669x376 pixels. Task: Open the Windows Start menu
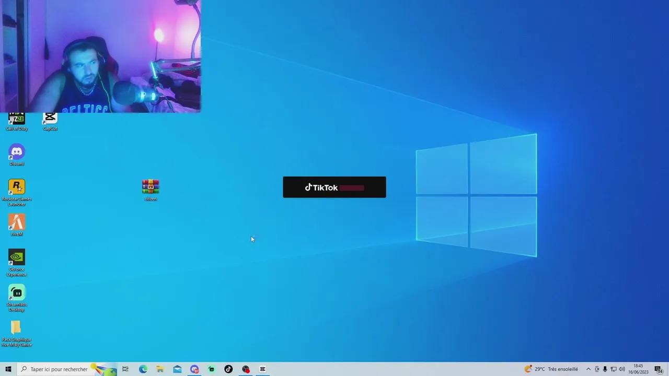click(x=8, y=369)
